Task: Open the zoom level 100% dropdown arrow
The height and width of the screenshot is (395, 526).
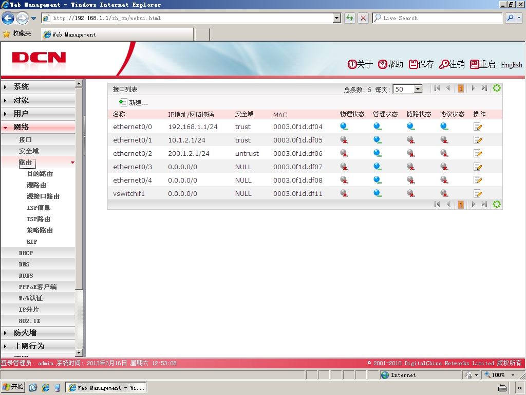Action: coord(513,375)
